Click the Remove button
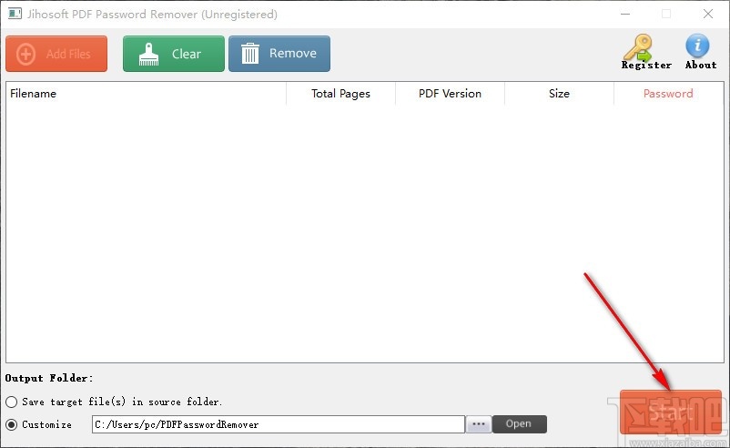Image resolution: width=730 pixels, height=448 pixels. click(279, 54)
